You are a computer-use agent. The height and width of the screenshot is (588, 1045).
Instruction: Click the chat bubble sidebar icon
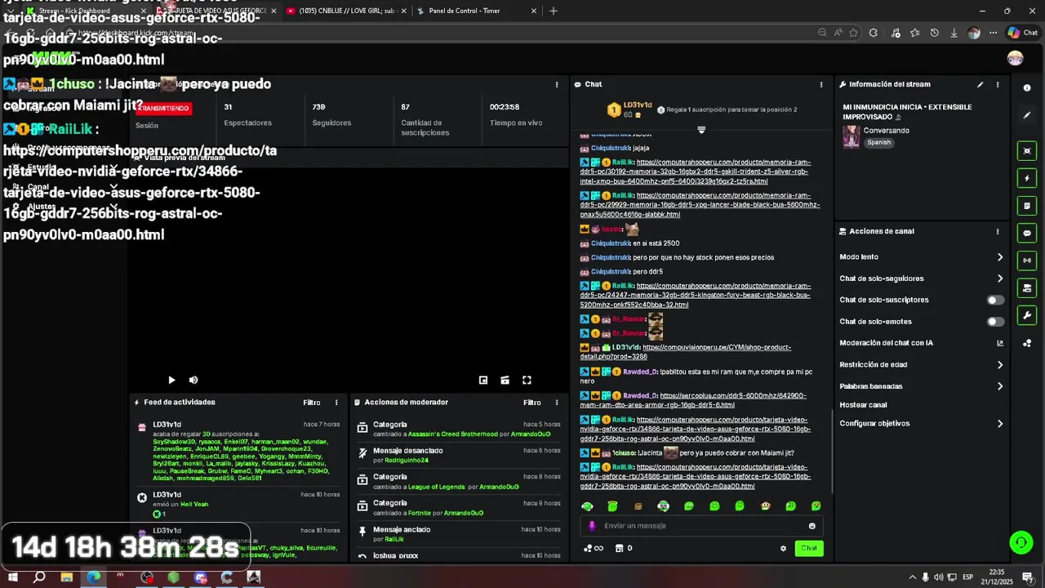click(1027, 233)
